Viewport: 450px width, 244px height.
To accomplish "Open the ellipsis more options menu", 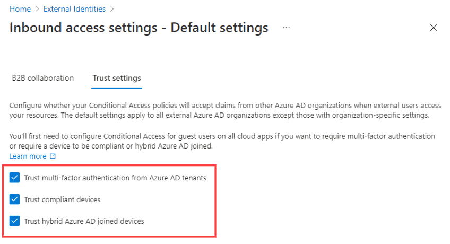I will coord(286,28).
